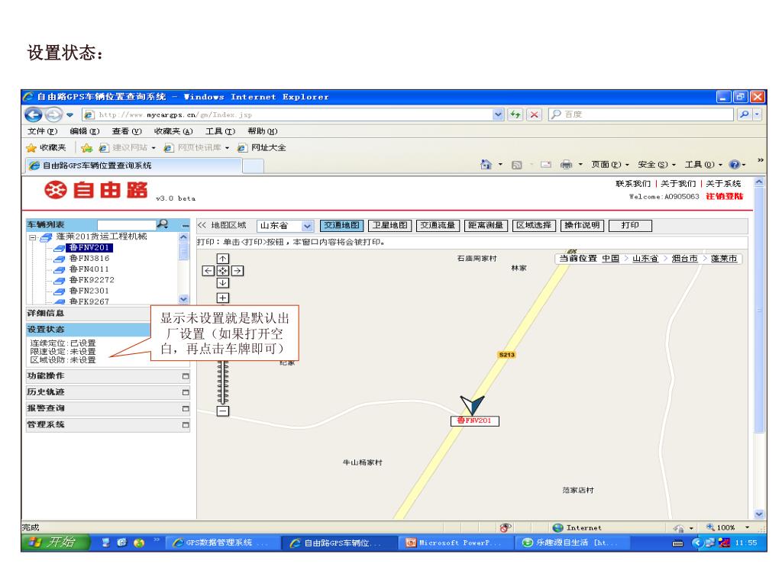Open the 页面 dropdown menu
The height and width of the screenshot is (586, 782).
coord(610,165)
